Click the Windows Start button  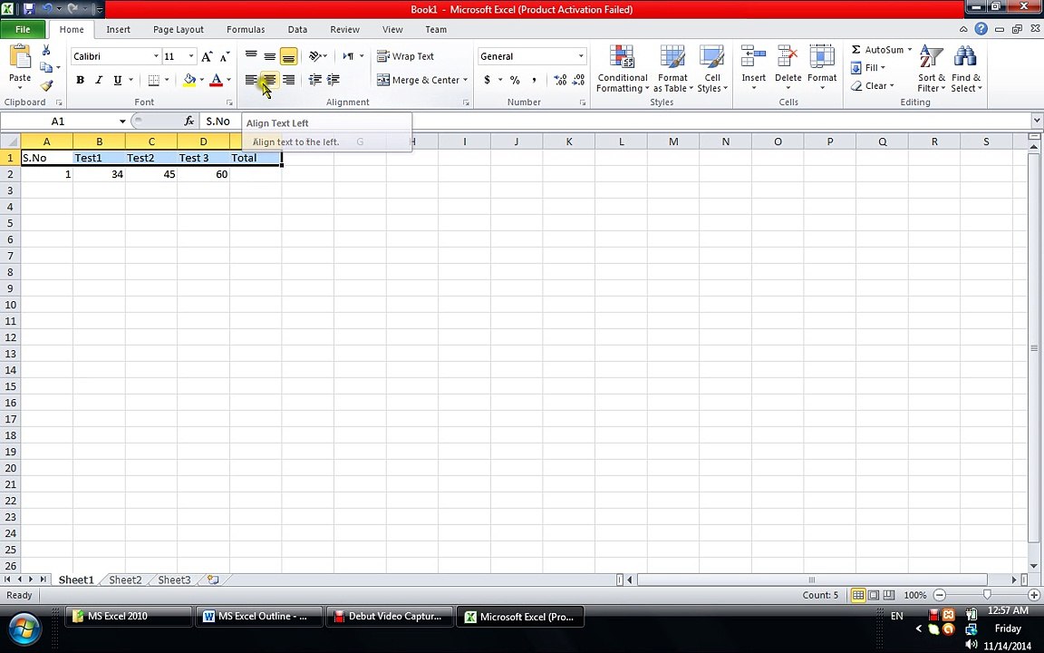[x=24, y=628]
